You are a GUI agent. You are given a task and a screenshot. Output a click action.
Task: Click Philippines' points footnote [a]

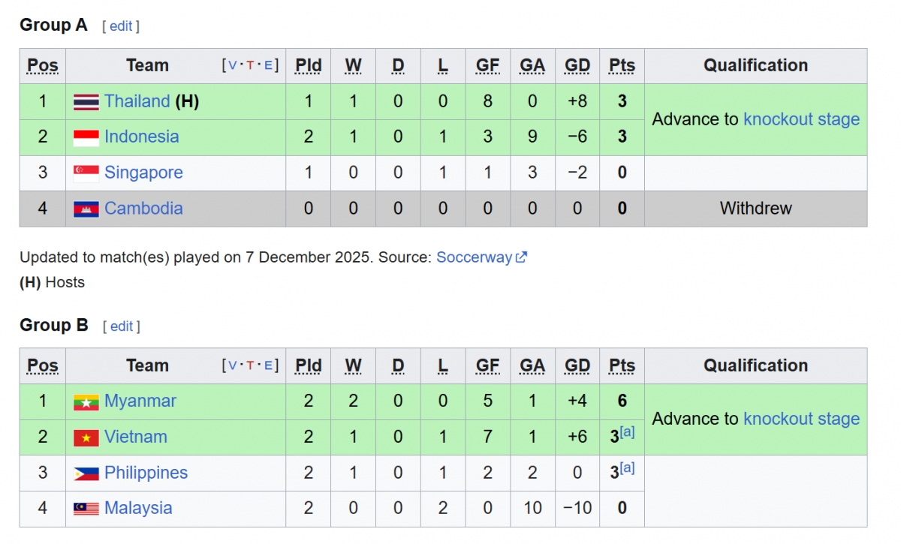pyautogui.click(x=628, y=469)
